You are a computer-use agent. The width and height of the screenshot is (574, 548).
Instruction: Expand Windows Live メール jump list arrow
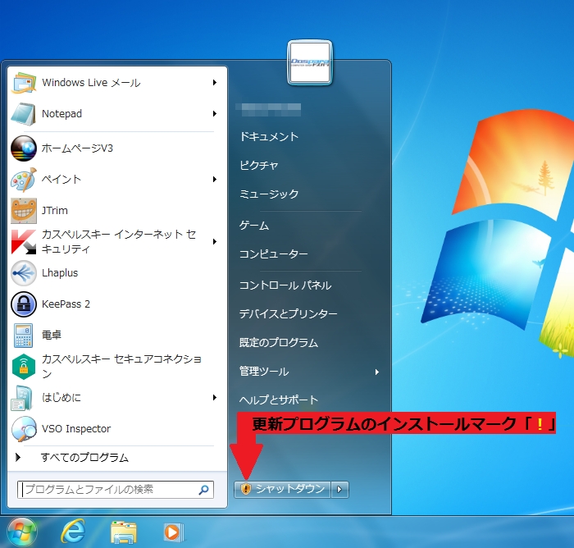215,83
